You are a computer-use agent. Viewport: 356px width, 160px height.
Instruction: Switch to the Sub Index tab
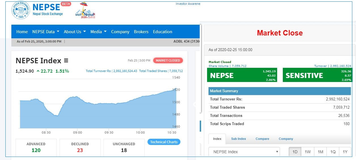pyautogui.click(x=239, y=139)
